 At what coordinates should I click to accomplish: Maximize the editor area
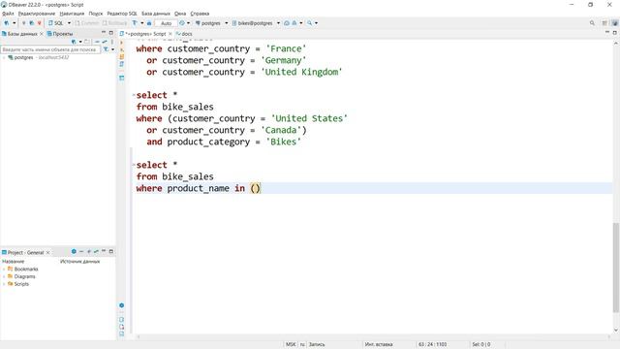614,33
